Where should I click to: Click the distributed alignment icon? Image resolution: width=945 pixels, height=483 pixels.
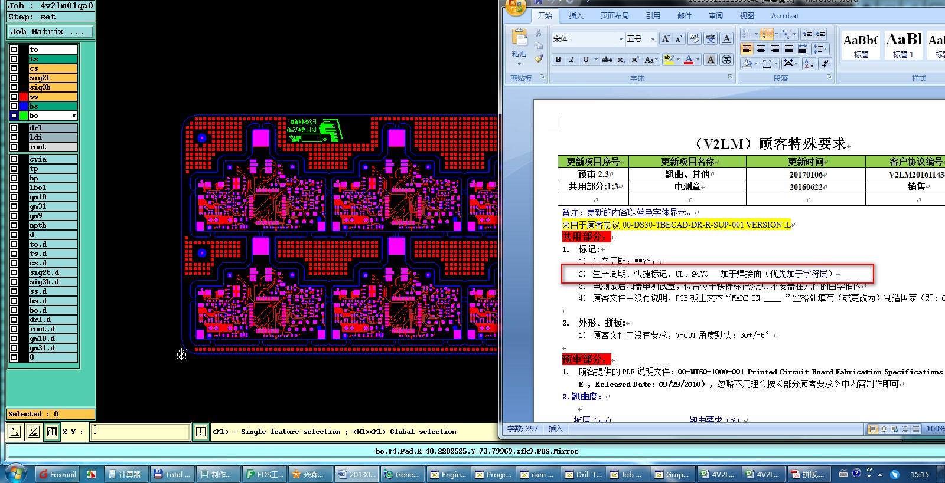click(803, 49)
